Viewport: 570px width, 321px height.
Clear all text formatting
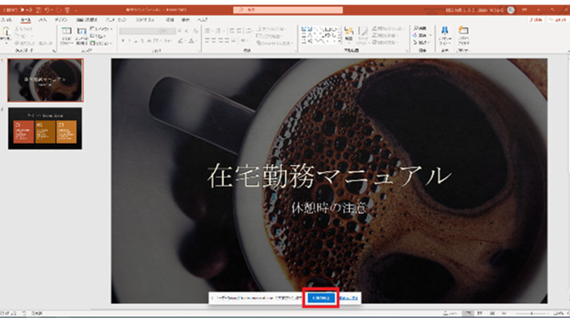(196, 32)
